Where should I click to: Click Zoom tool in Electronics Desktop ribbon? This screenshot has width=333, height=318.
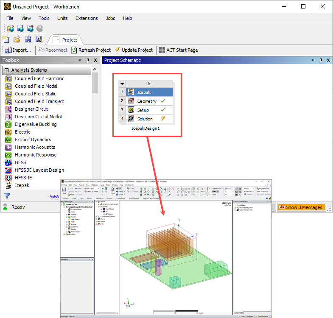click(x=112, y=191)
